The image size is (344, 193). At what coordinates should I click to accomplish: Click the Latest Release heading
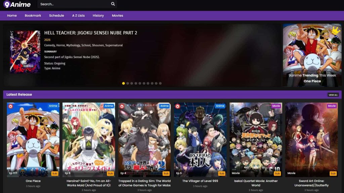tap(19, 94)
